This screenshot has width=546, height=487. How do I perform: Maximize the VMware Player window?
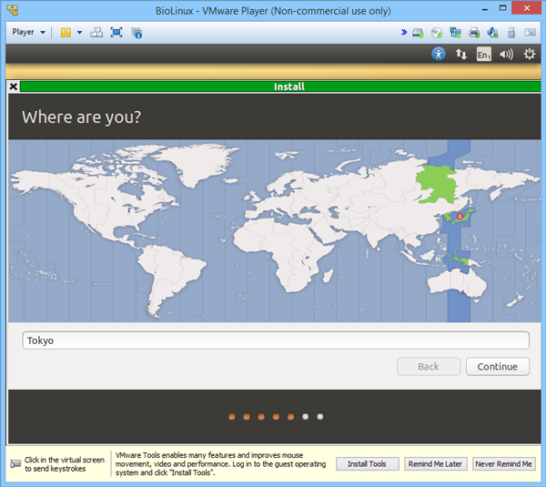tap(502, 8)
